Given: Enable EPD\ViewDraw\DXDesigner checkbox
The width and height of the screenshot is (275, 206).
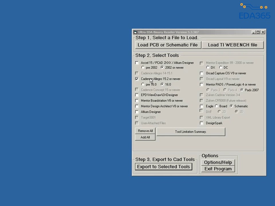Looking at the screenshot, I should [x=137, y=95].
